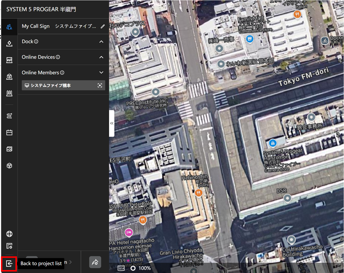The height and width of the screenshot is (273, 344).
Task: Click the System5 Progear Hanzomon shop marker
Action: click(273, 144)
